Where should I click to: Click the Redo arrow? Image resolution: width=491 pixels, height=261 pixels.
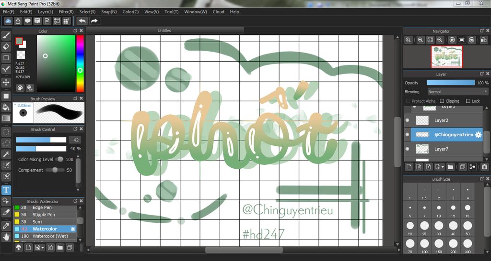pos(94,21)
